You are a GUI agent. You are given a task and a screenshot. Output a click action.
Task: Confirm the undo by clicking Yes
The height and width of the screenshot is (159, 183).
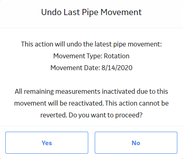pyautogui.click(x=47, y=143)
